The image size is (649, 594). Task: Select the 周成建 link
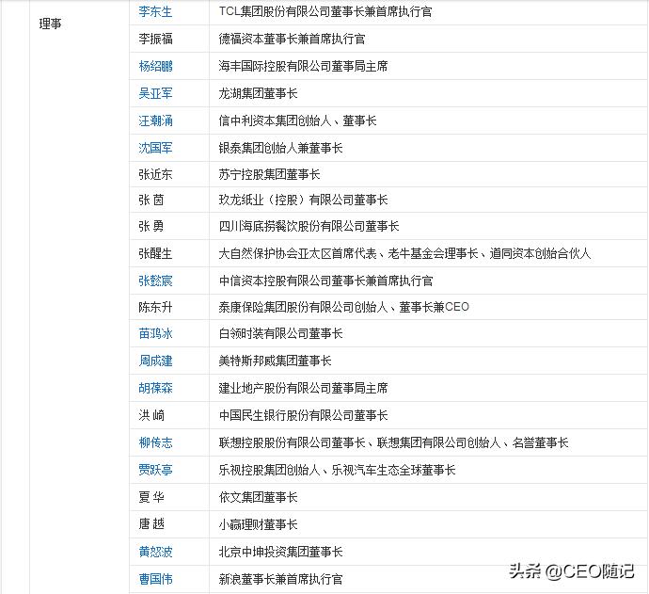[x=155, y=361]
